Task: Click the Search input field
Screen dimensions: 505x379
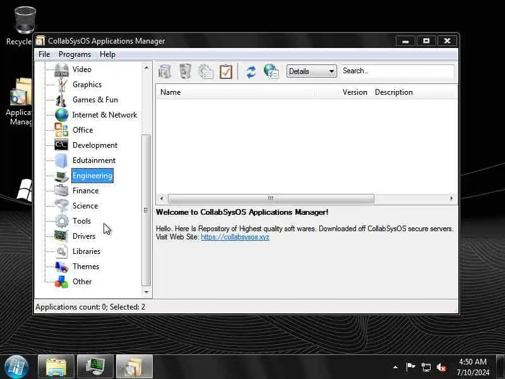Action: 398,71
